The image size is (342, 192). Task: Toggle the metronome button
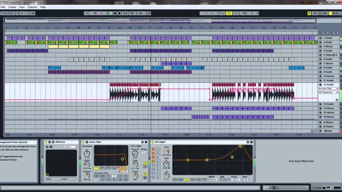point(32,13)
